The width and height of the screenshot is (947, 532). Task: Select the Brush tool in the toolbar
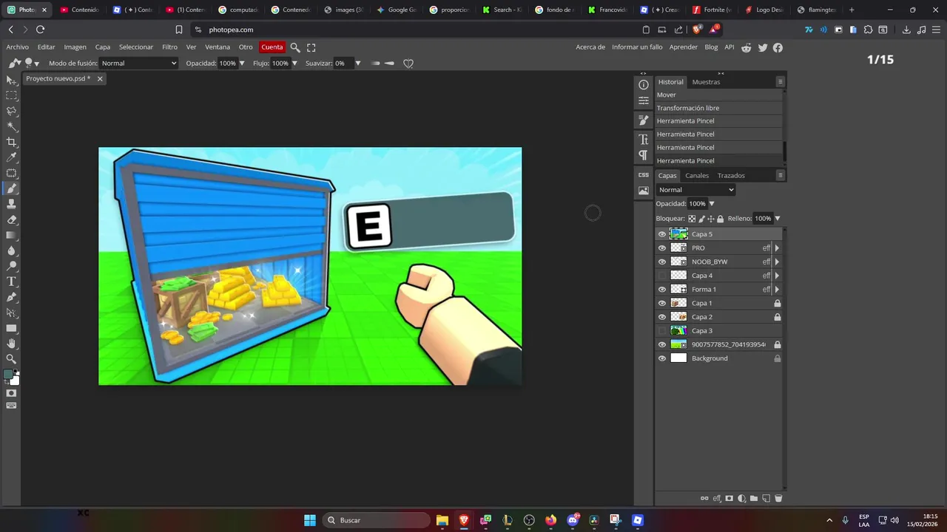(11, 188)
